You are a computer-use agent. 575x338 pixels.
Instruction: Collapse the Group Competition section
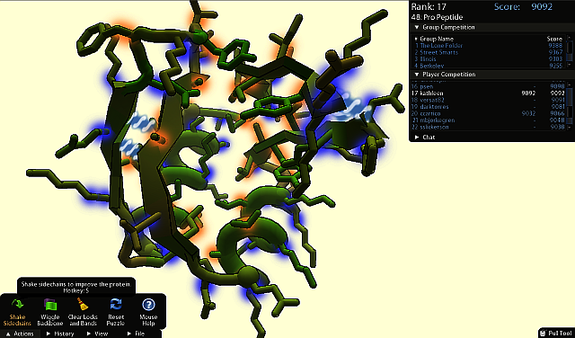[x=417, y=28]
